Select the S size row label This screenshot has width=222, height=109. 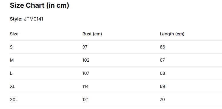11,47
